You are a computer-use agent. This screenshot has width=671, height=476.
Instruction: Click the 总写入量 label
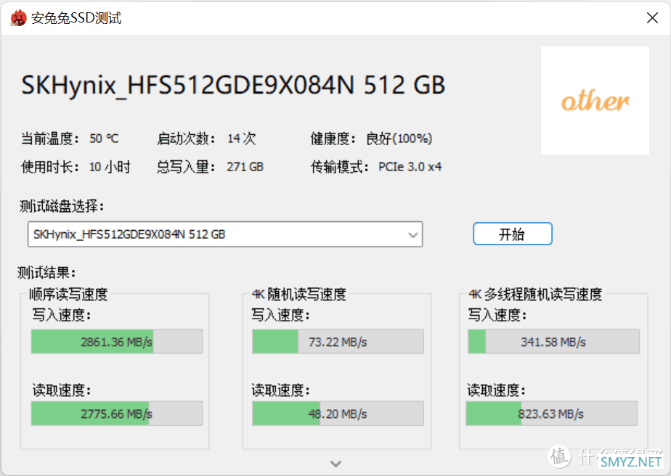[x=186, y=167]
